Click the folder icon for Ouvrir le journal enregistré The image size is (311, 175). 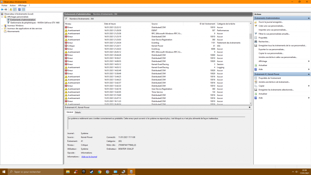coord(256,22)
